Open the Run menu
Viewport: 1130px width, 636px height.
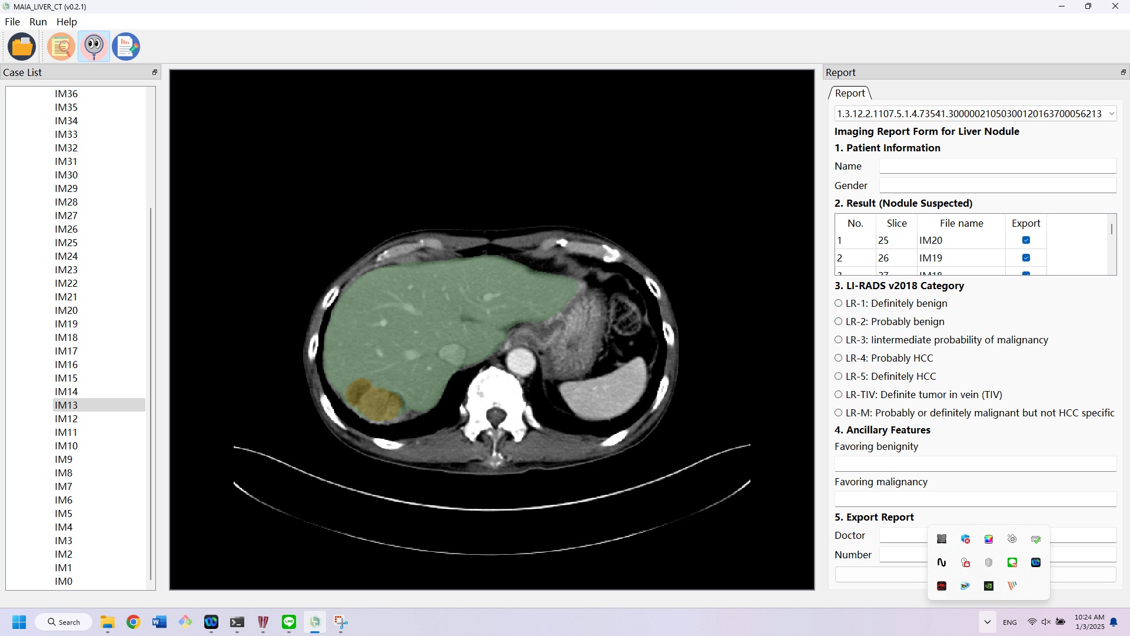pyautogui.click(x=38, y=22)
